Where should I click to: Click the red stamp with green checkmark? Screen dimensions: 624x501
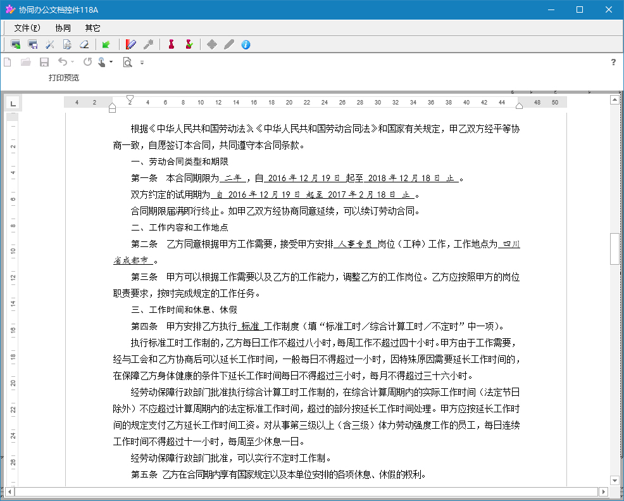(x=189, y=44)
